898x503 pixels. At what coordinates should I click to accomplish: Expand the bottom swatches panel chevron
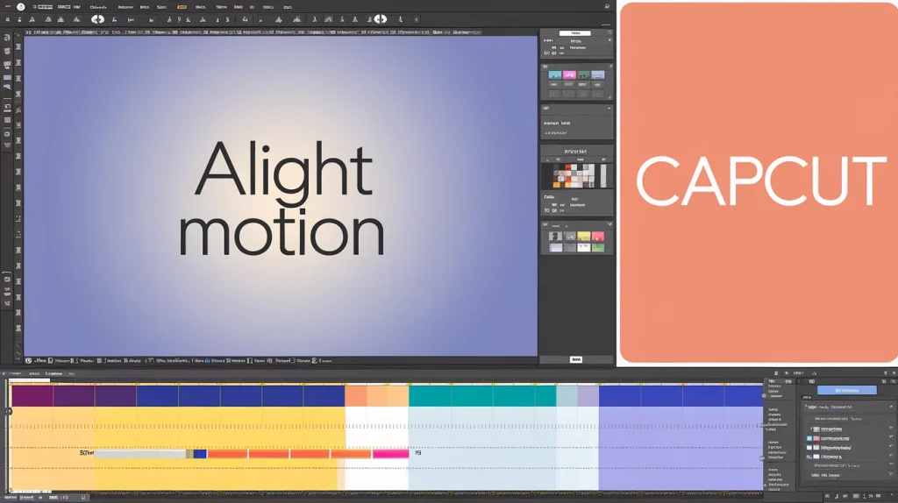609,224
